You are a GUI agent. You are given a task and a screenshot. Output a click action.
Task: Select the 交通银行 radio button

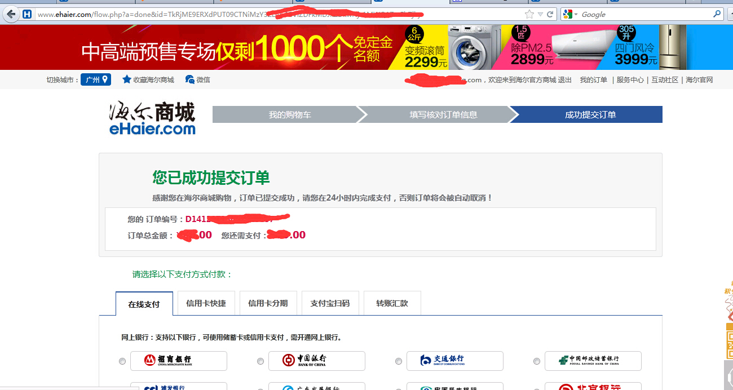click(x=399, y=361)
